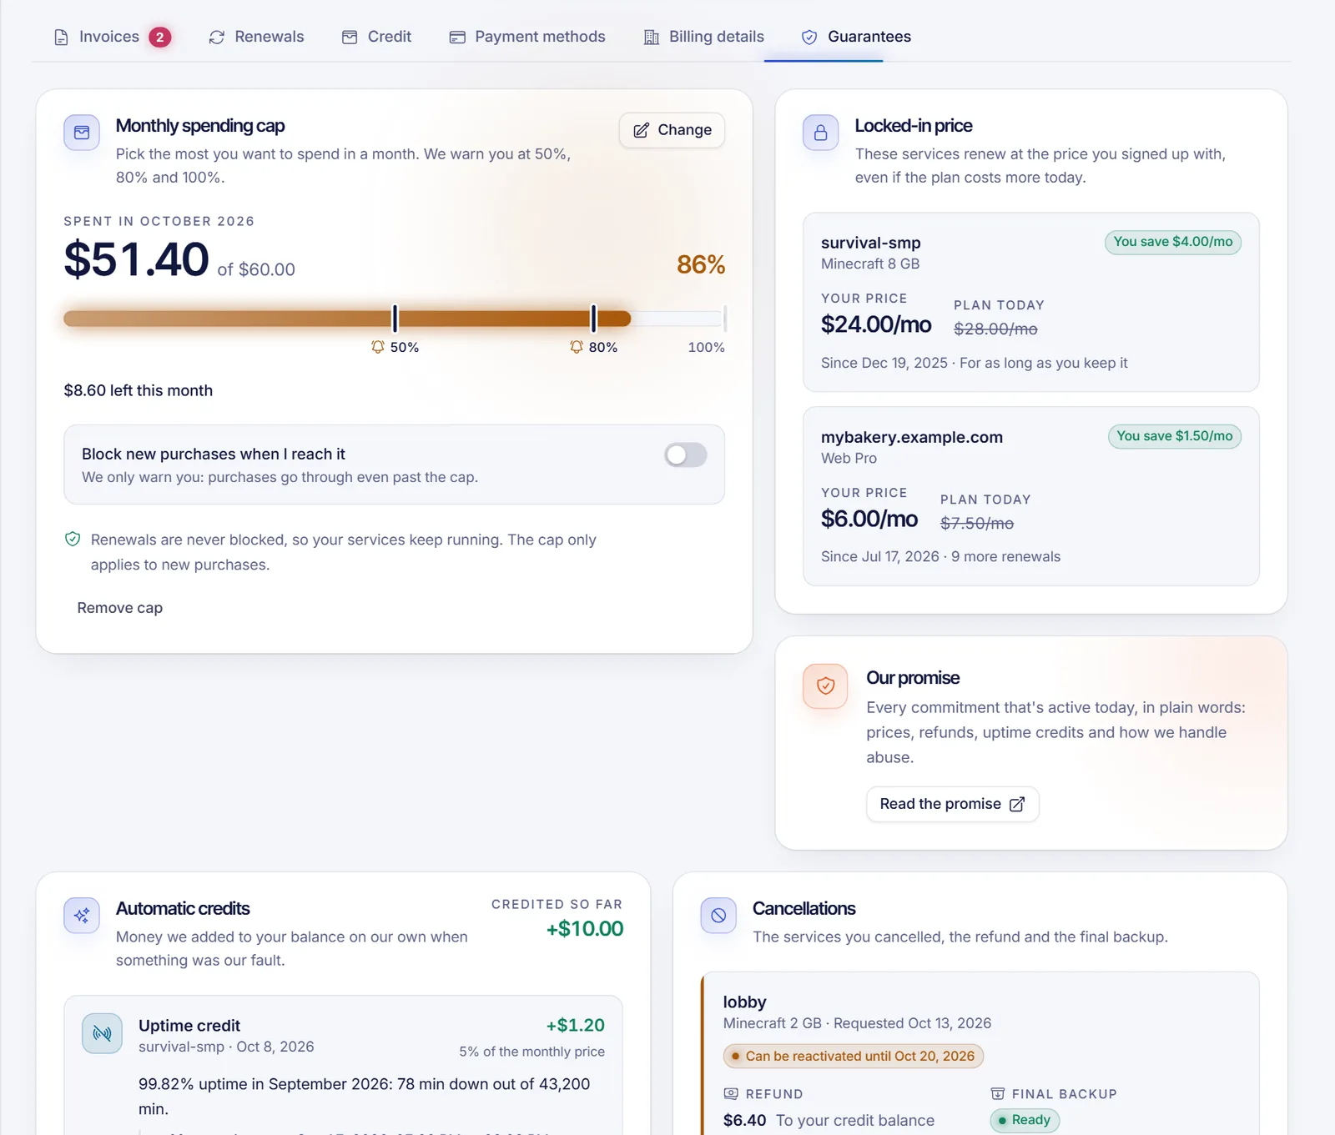This screenshot has height=1135, width=1335.
Task: Click the reactivation until Oct 20 badge
Action: coord(854,1057)
